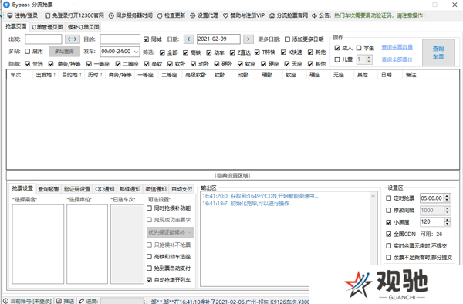Click the 推送 status bar icon
This screenshot has width=463, height=304.
(x=59, y=301)
